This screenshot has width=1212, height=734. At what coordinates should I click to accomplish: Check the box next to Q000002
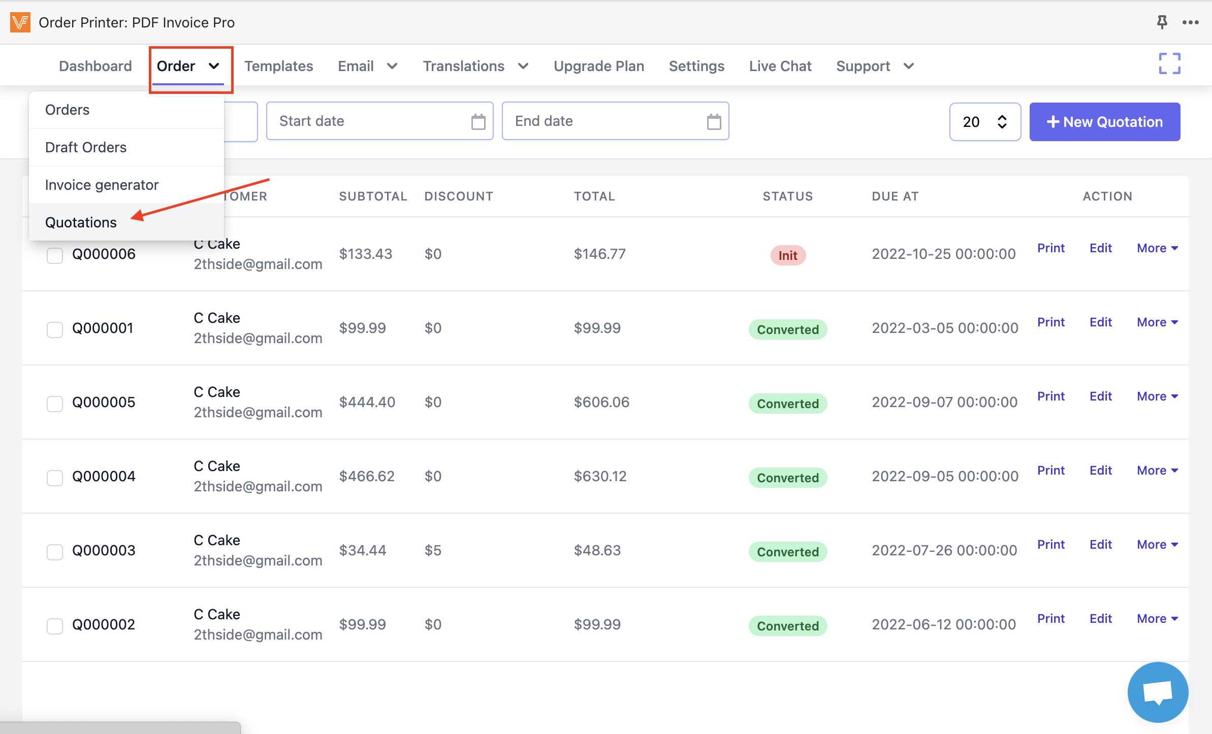(55, 626)
